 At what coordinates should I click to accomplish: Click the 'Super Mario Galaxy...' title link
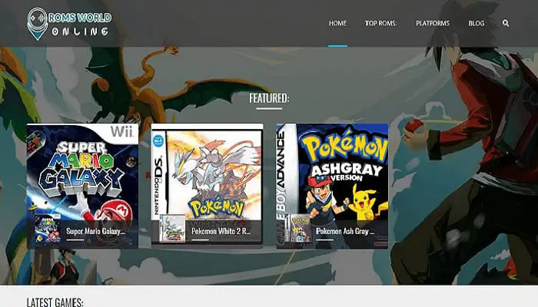click(x=95, y=231)
